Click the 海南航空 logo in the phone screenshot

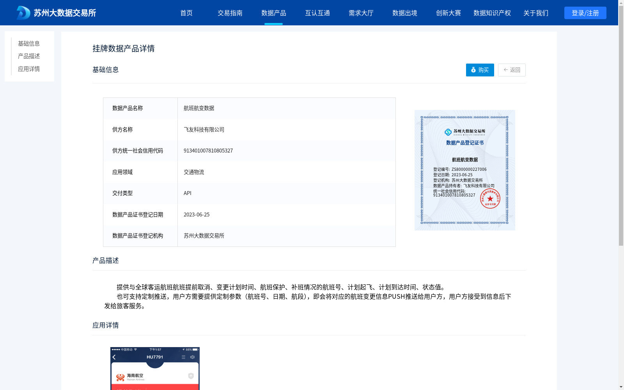(x=120, y=377)
